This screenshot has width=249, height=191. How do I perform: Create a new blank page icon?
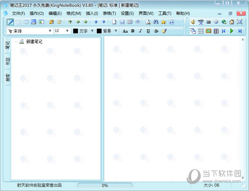click(114, 22)
